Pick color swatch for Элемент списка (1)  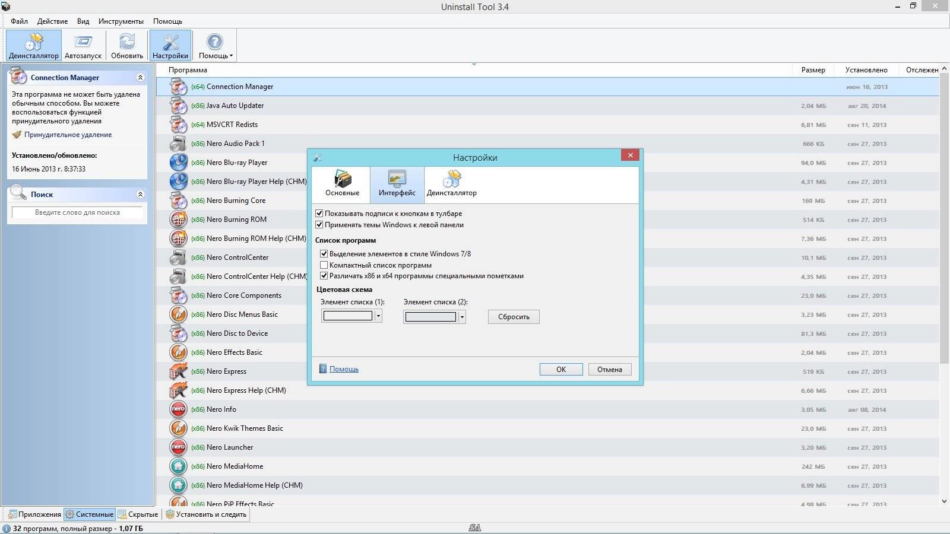click(348, 316)
